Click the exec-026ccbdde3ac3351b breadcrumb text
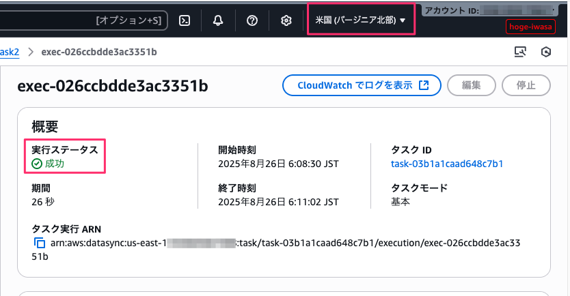Screen dimensions: 570x296 [99, 52]
